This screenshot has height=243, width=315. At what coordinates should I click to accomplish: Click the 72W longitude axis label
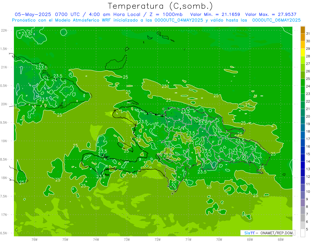[157, 240]
